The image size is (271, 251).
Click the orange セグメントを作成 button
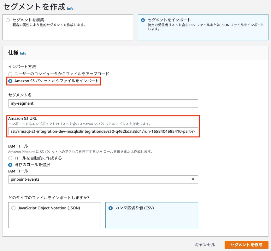(246, 245)
